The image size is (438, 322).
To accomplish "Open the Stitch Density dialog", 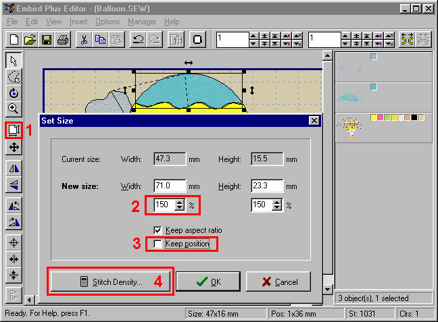I will point(110,281).
